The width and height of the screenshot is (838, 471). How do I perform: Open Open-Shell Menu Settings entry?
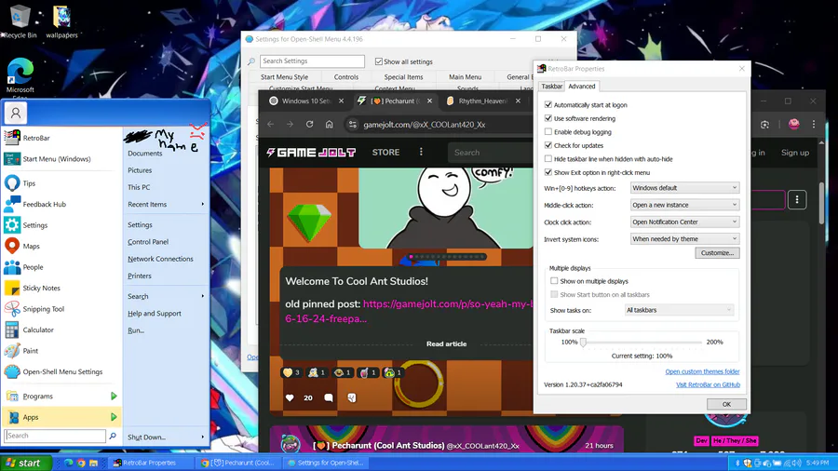[61, 371]
